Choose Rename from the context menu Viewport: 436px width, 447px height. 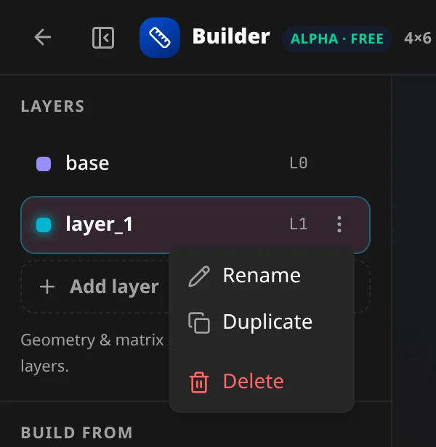262,276
